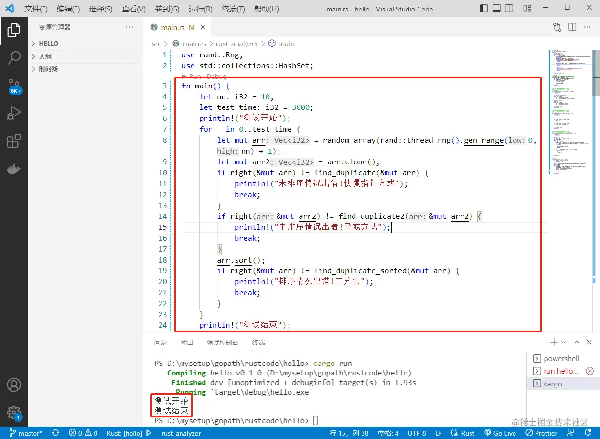Open the Run and Debug view
600x439 pixels.
(x=13, y=114)
